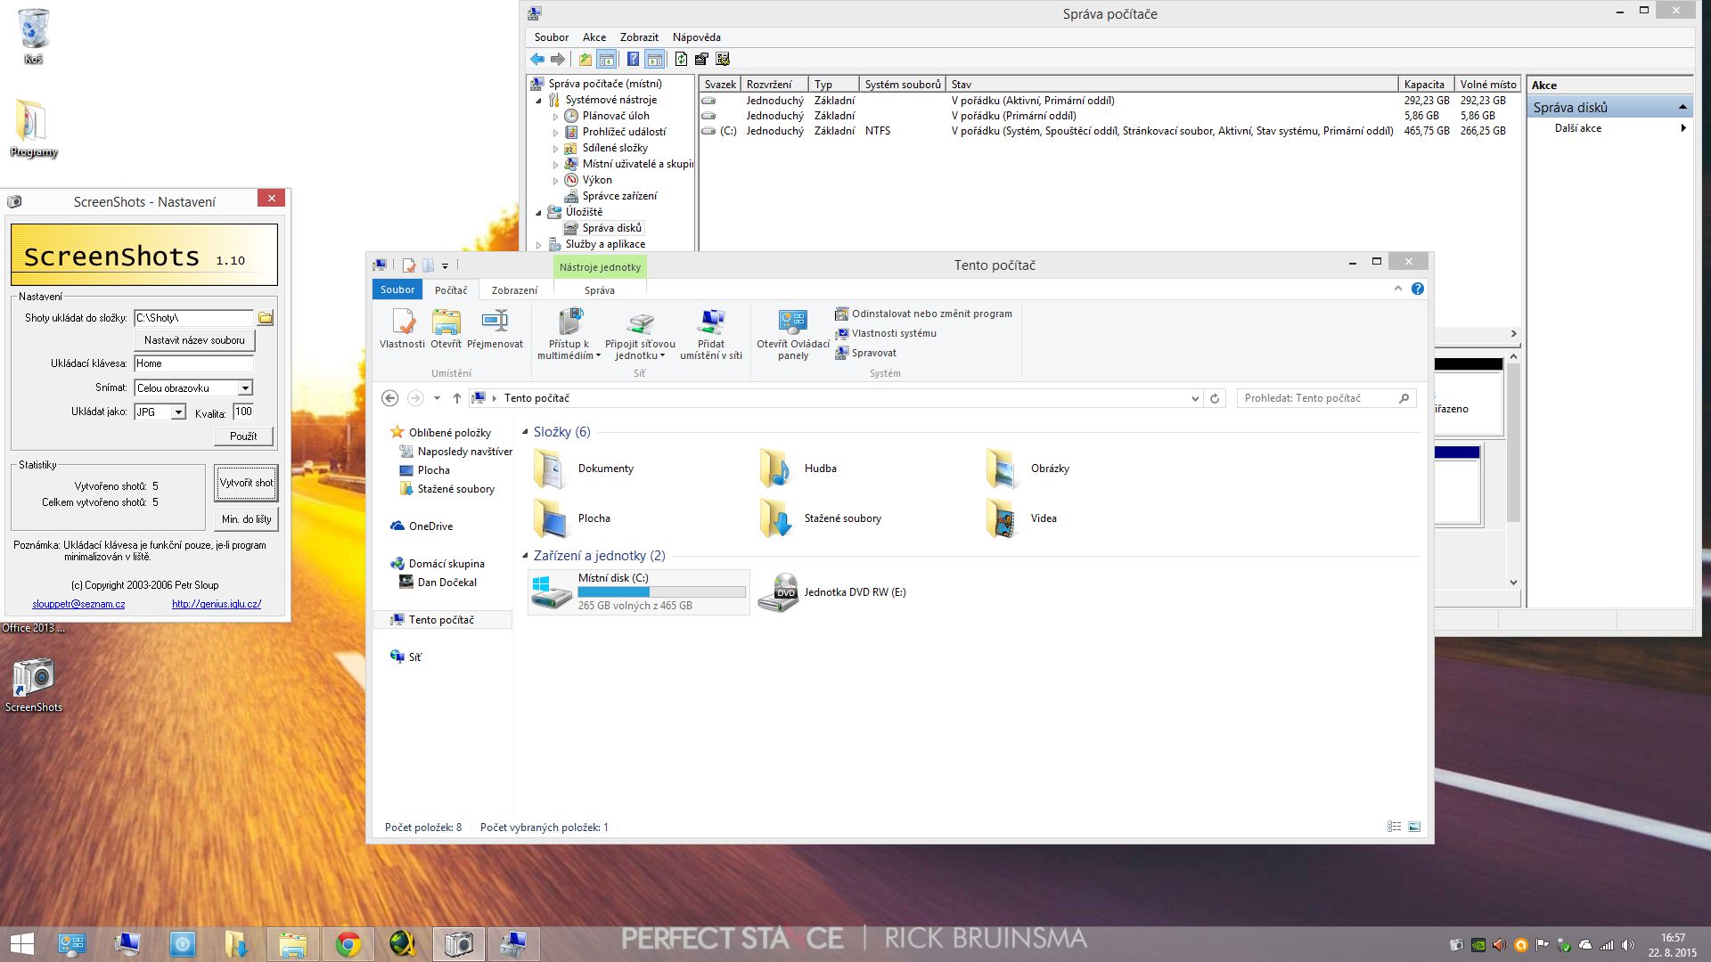Toggle the action pane toolbar button
Viewport: 1711px width, 962px height.
point(655,60)
